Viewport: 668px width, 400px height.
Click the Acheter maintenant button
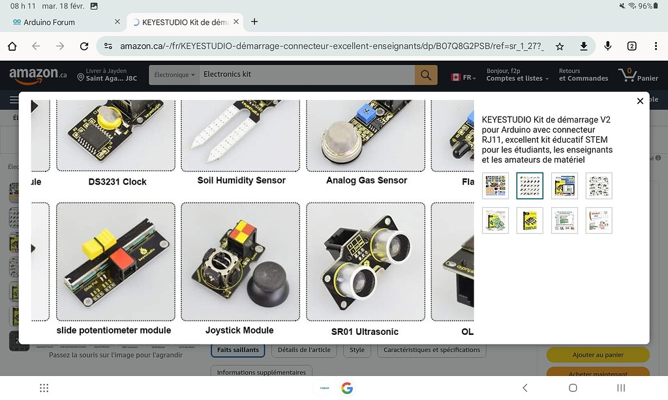pos(598,375)
